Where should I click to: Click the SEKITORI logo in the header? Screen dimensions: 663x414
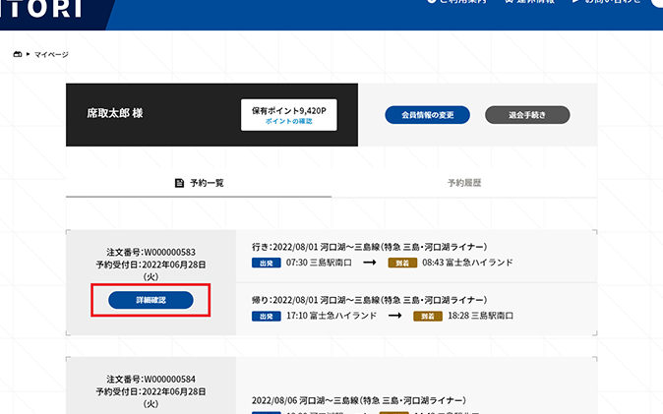pos(41,10)
